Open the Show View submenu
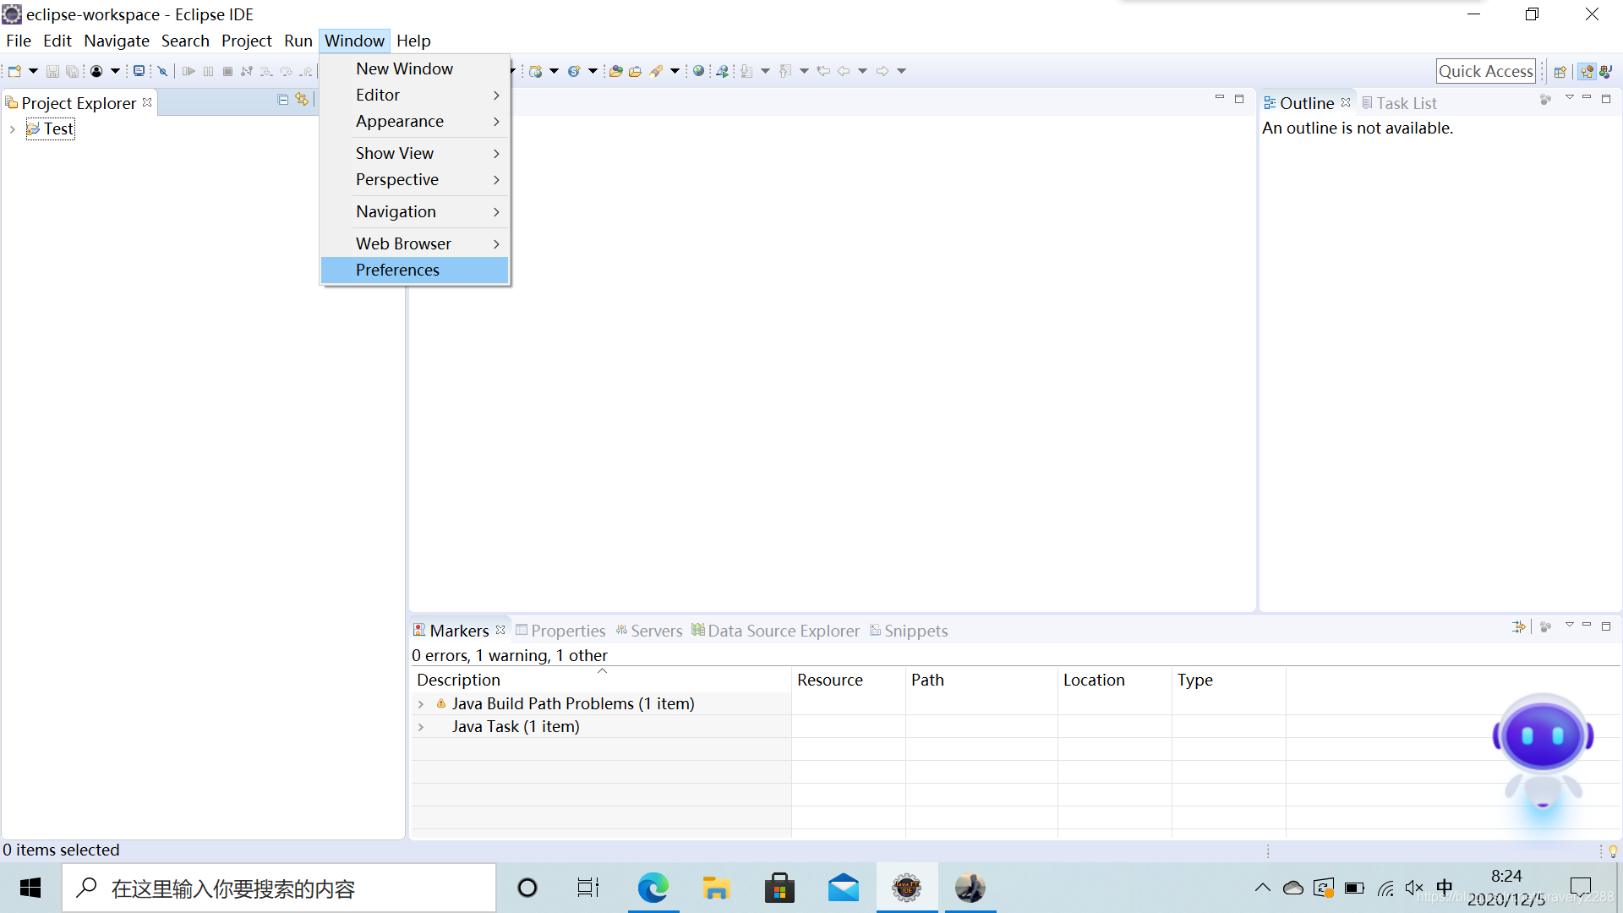Viewport: 1623px width, 913px height. tap(395, 153)
